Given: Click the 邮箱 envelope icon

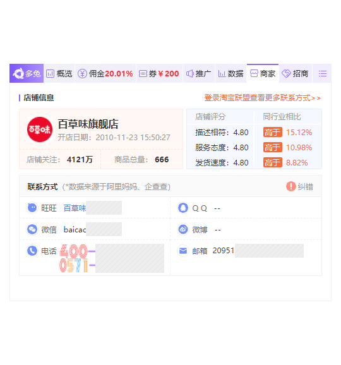Looking at the screenshot, I should coord(183,251).
